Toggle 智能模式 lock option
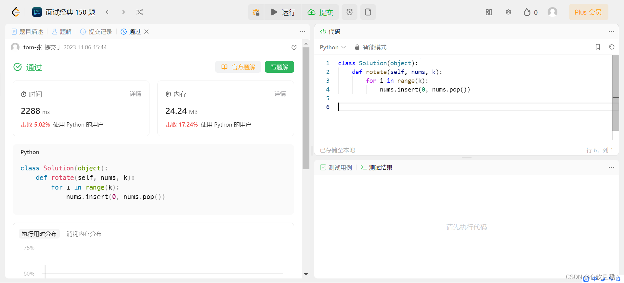 [x=370, y=47]
